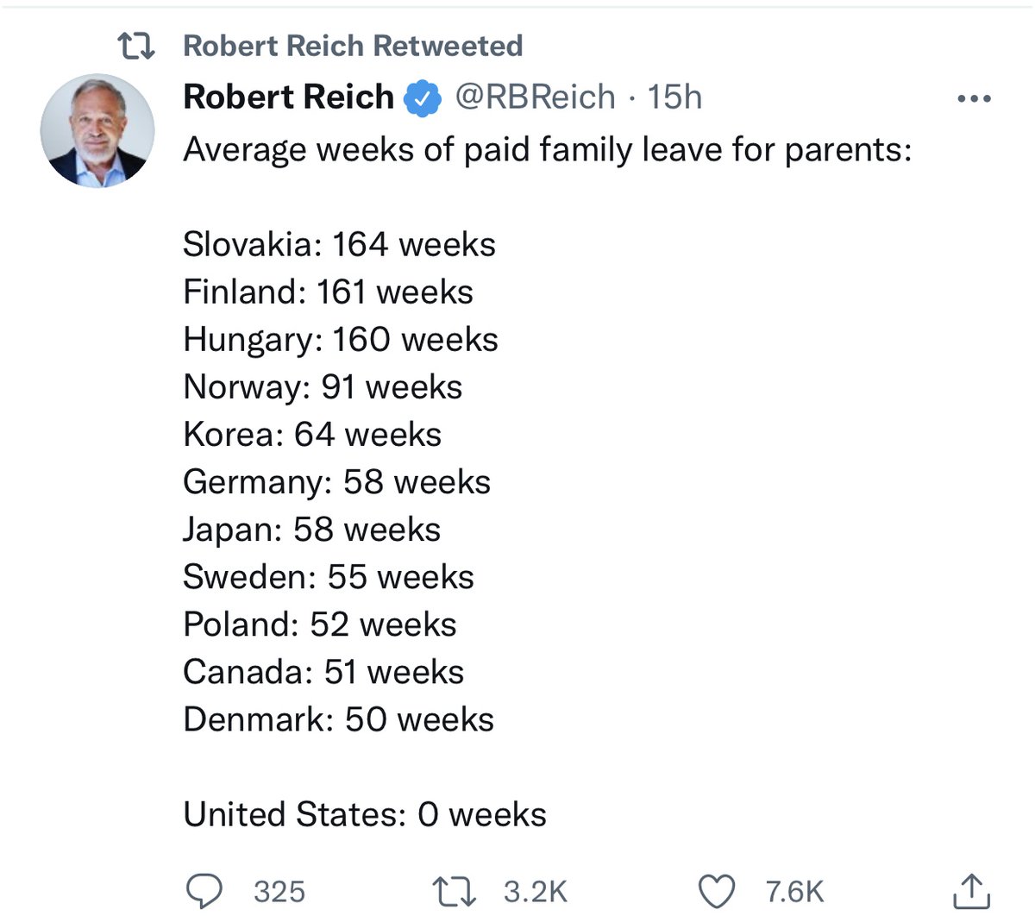View the 3.2K retweets count
The image size is (1035, 916).
[x=536, y=891]
